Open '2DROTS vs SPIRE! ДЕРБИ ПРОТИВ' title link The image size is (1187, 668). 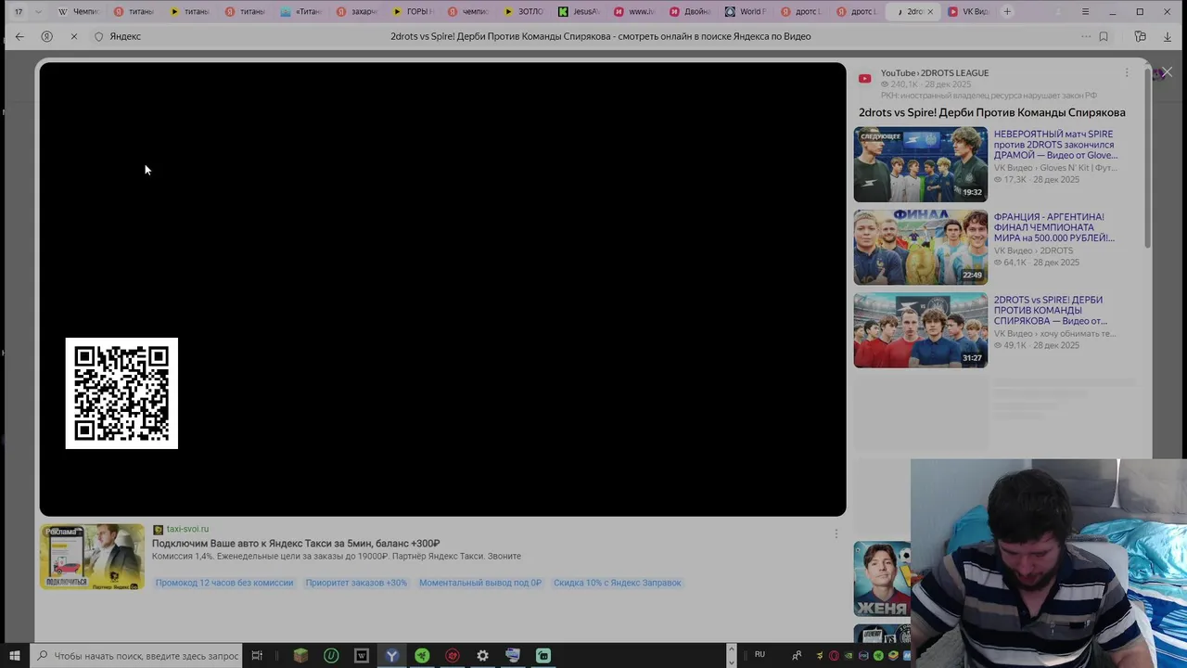[1051, 311]
